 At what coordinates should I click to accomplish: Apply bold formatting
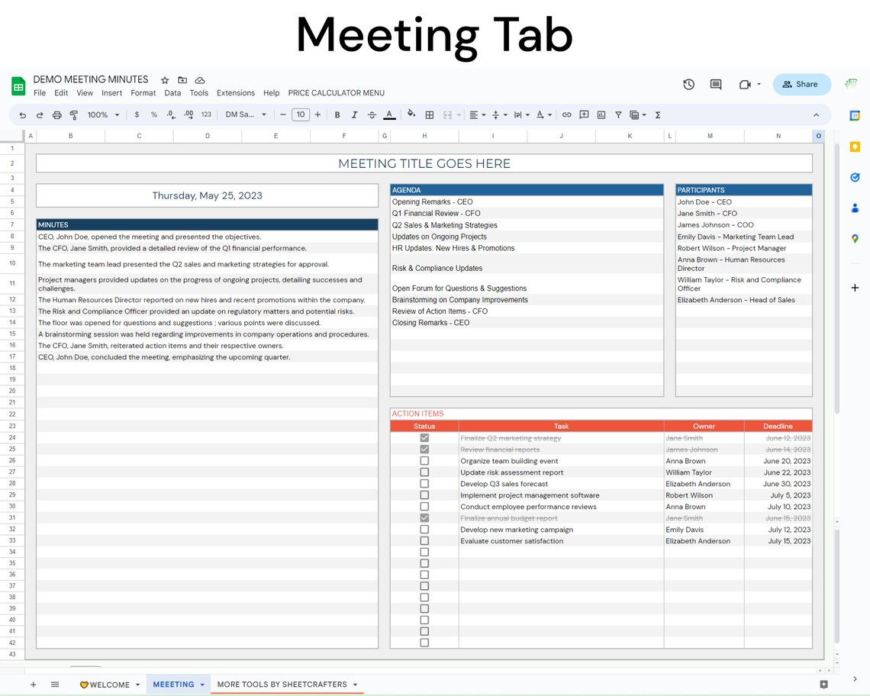337,114
